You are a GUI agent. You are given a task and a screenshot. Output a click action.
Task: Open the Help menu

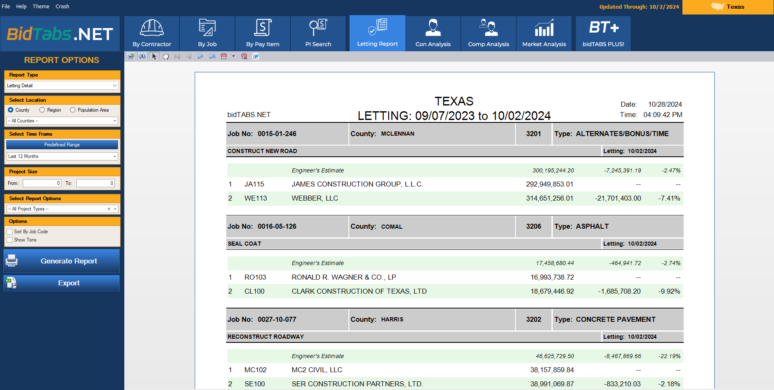[x=21, y=7]
